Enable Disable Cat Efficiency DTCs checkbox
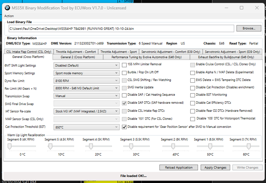The image size is (266, 183). (x=193, y=103)
